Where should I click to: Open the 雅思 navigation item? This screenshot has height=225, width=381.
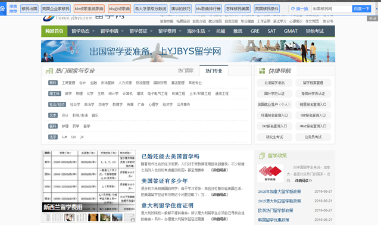click(x=238, y=31)
